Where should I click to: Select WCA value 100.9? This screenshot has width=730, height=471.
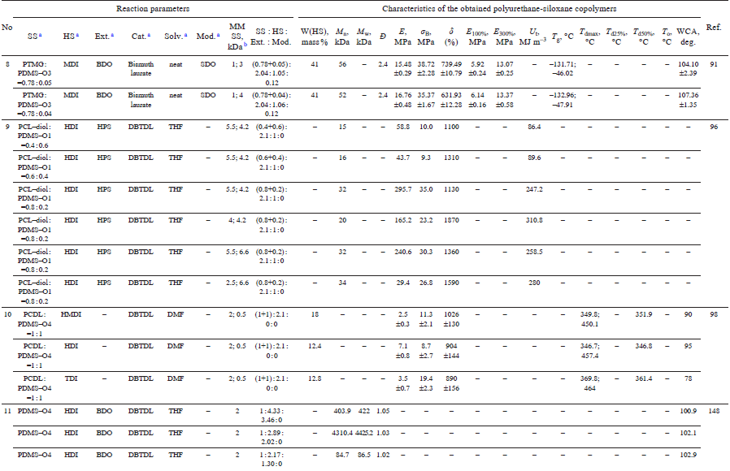[688, 411]
